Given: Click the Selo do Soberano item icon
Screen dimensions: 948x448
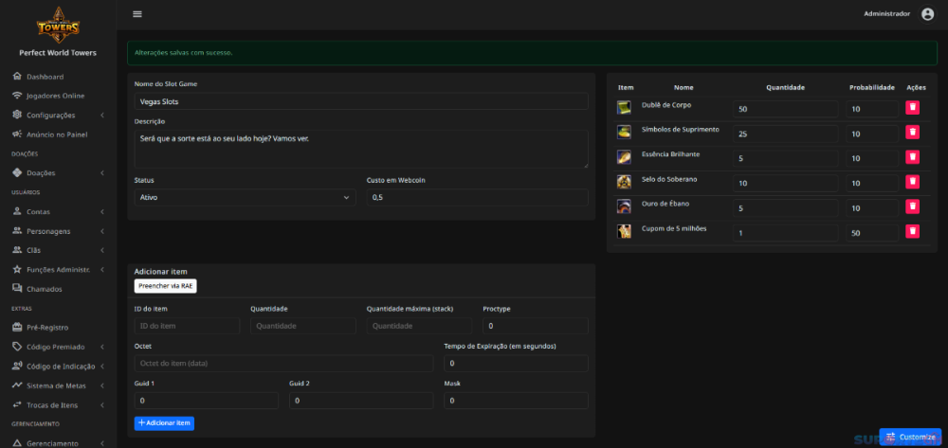Looking at the screenshot, I should click(624, 182).
